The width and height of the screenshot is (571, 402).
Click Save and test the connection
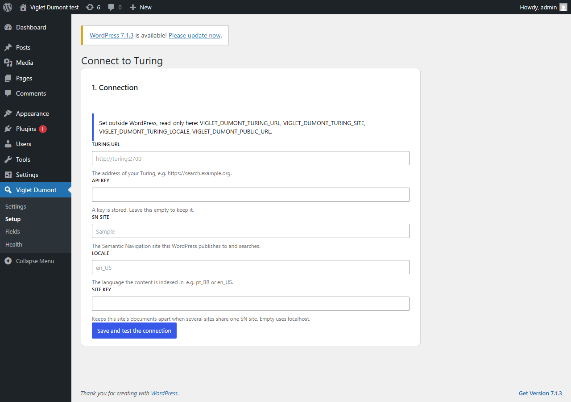(x=134, y=331)
